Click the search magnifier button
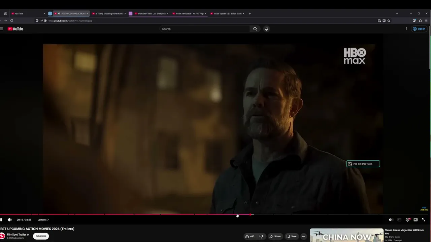Viewport: 431px width, 242px height. 255,29
